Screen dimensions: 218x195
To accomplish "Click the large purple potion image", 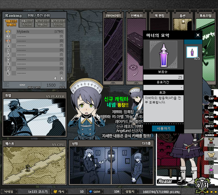I will 163,55.
